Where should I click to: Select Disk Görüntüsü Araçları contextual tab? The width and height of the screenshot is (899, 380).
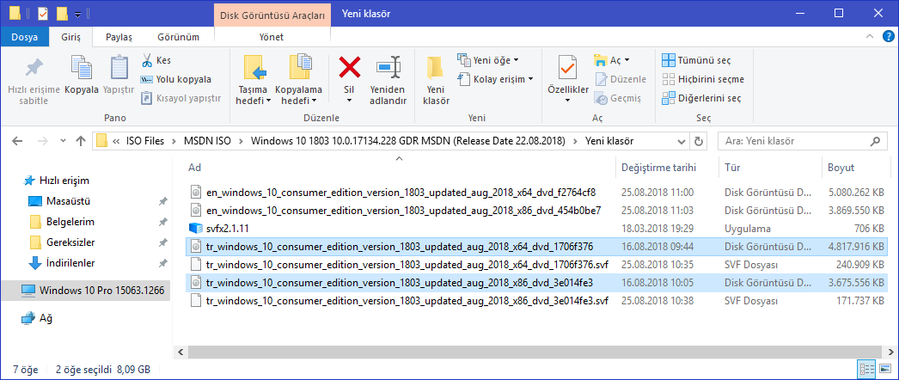coord(274,14)
